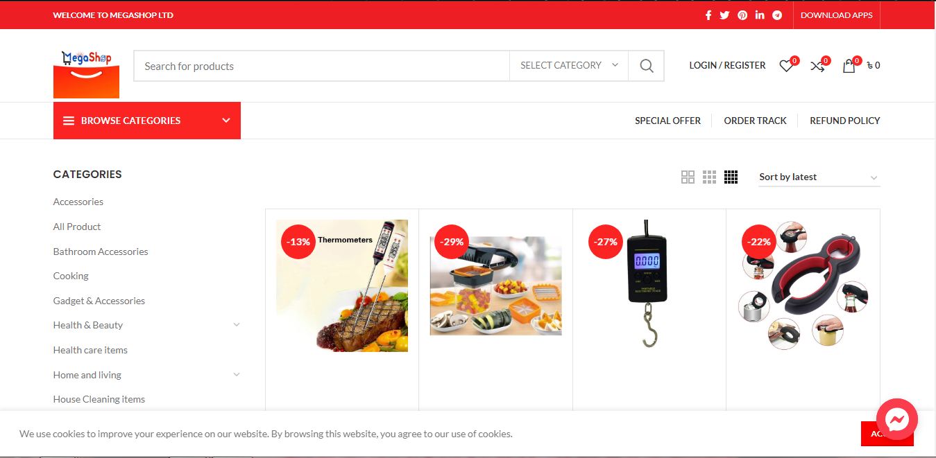Open the Select Category dropdown
936x458 pixels.
(569, 66)
